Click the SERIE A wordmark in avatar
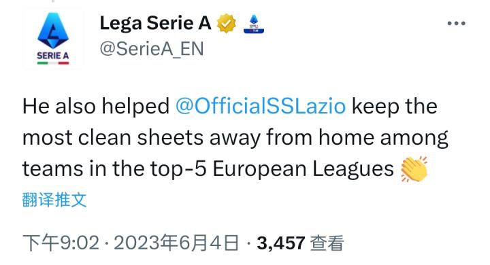Screen dimensions: 490x265 [x=53, y=56]
